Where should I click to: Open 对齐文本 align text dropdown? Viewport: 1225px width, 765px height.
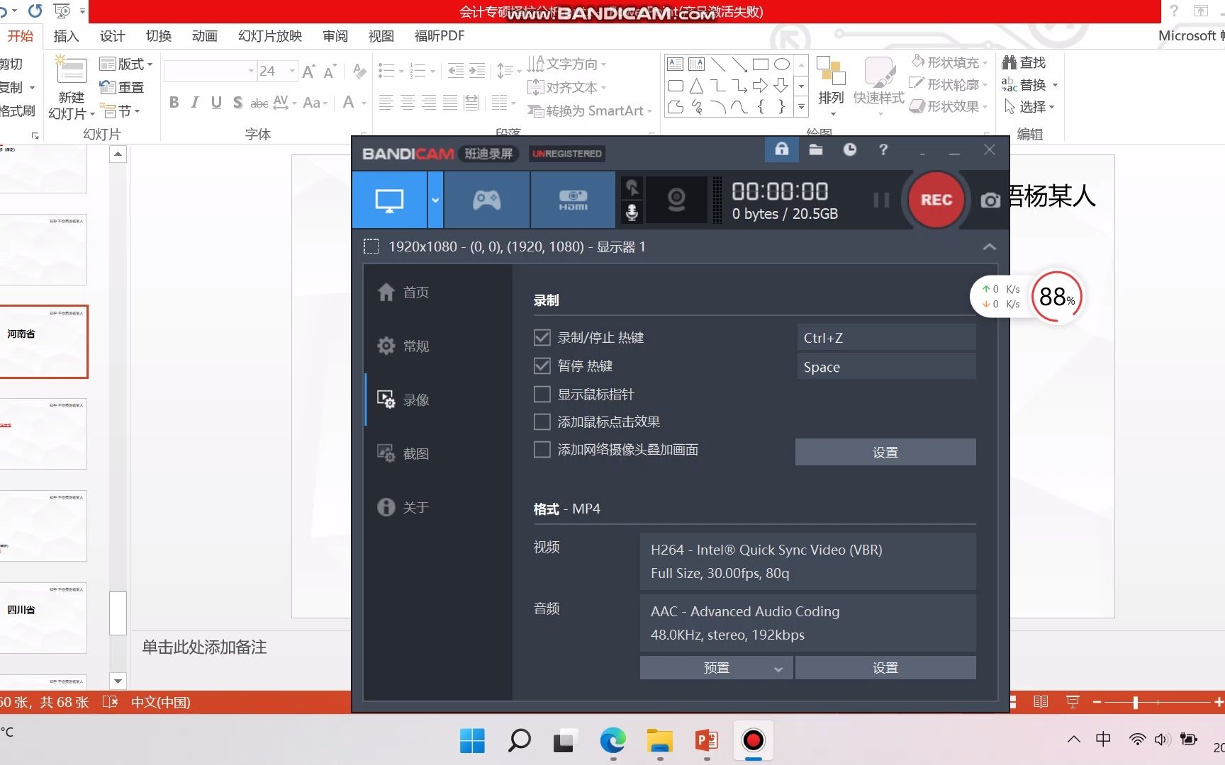coord(567,87)
